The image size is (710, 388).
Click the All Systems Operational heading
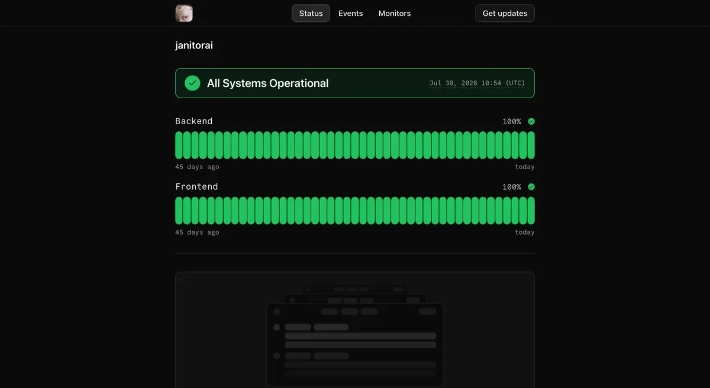coord(267,83)
